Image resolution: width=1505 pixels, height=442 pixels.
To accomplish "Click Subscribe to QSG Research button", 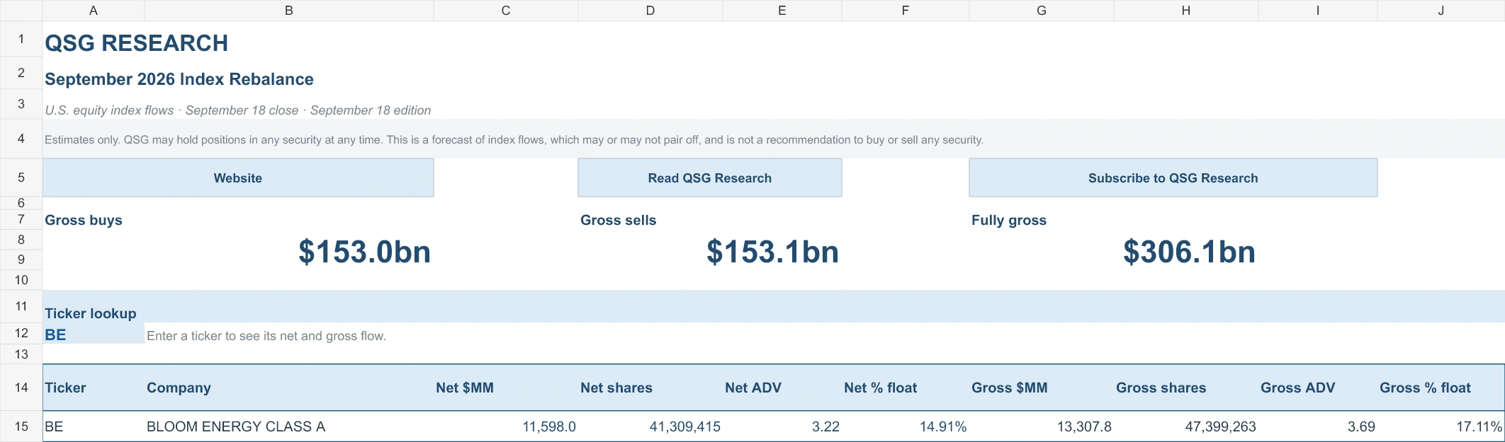I will click(1173, 178).
